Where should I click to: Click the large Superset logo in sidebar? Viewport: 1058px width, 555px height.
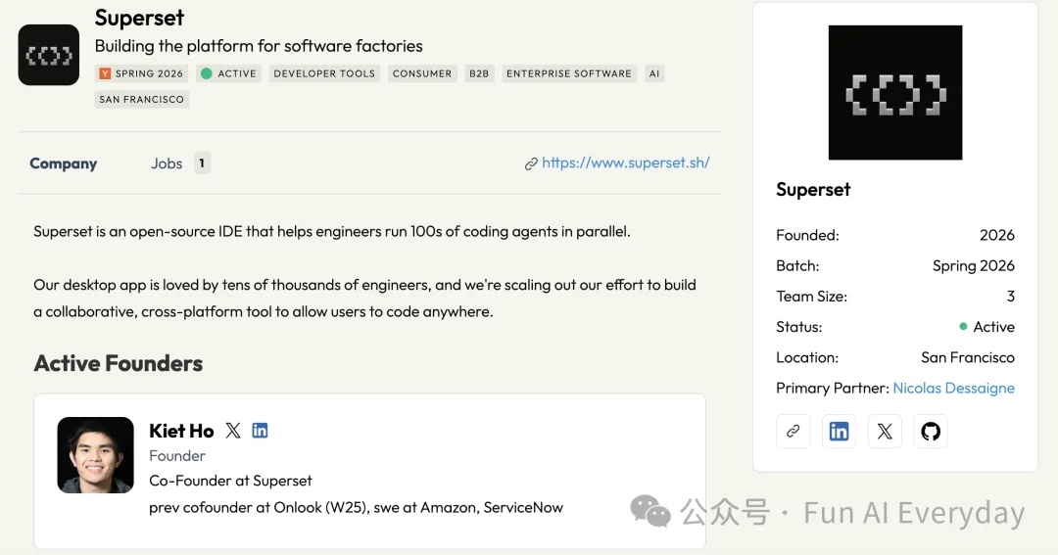click(895, 92)
